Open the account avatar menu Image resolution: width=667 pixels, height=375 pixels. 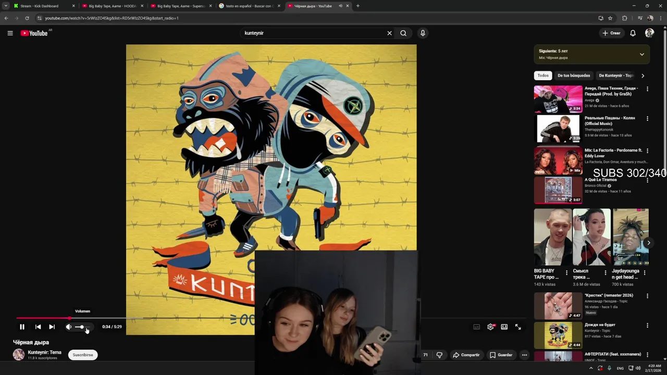coord(649,33)
